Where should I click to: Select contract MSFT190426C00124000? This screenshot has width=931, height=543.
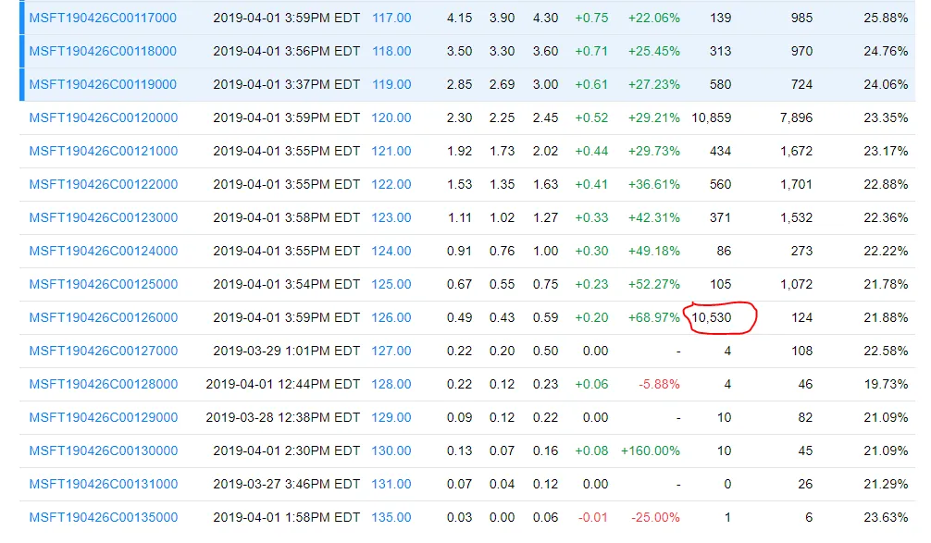(x=103, y=251)
